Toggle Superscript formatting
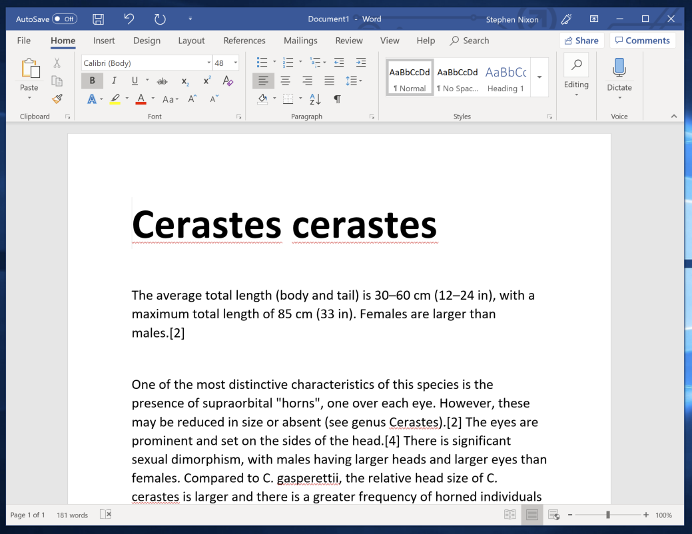692x534 pixels. [207, 81]
